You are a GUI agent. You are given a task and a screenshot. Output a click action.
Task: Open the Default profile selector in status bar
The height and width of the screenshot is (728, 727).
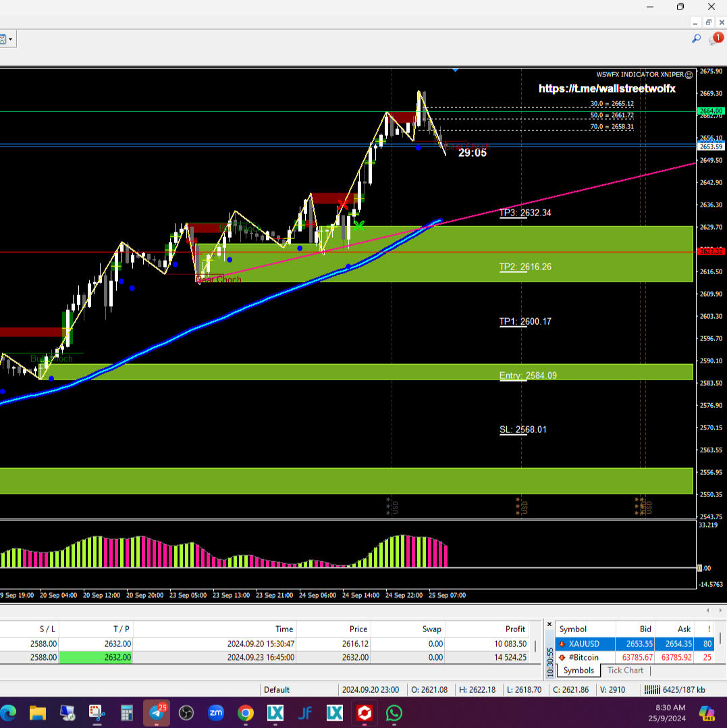(277, 690)
